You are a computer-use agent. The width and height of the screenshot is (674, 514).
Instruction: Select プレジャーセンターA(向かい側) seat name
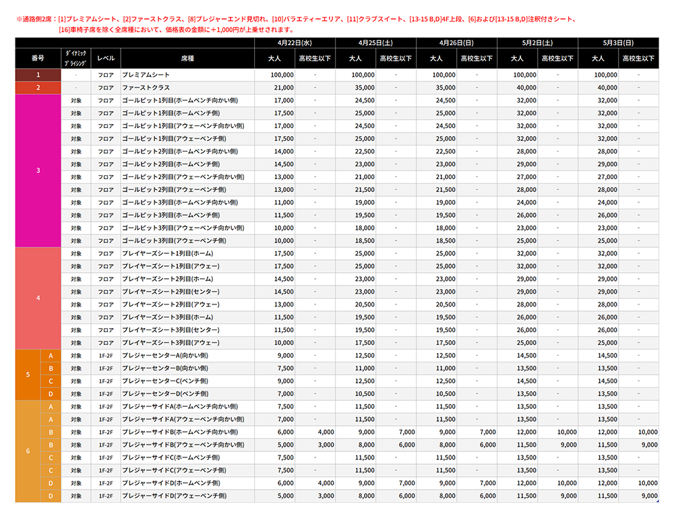pos(165,355)
